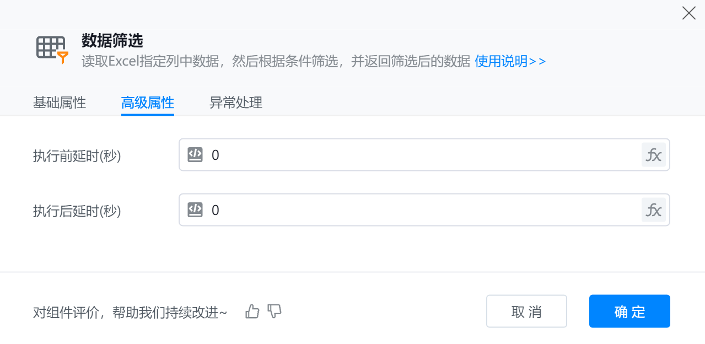Click the 执行前延时(秒) label
Screen dimensions: 705x344
point(77,156)
